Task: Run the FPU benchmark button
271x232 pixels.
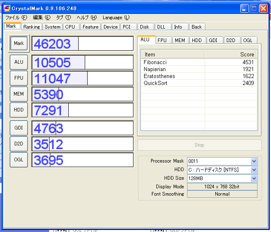Action: click(x=19, y=78)
